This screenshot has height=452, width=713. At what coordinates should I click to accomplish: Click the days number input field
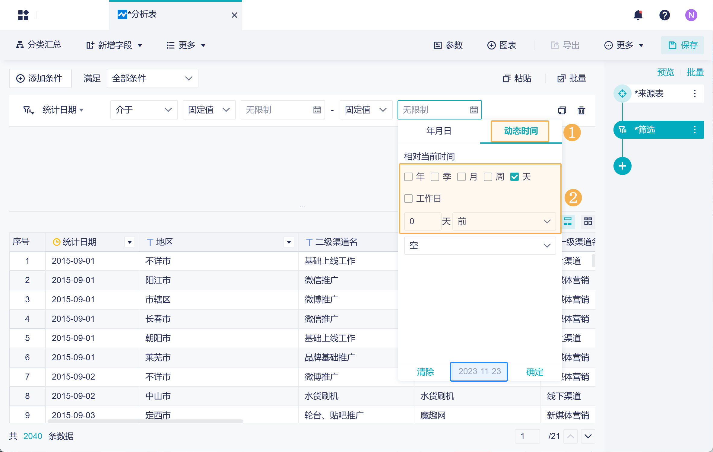click(x=422, y=221)
